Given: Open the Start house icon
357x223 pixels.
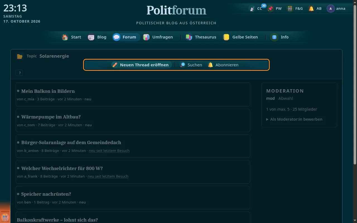Looking at the screenshot, I should click(x=65, y=37).
